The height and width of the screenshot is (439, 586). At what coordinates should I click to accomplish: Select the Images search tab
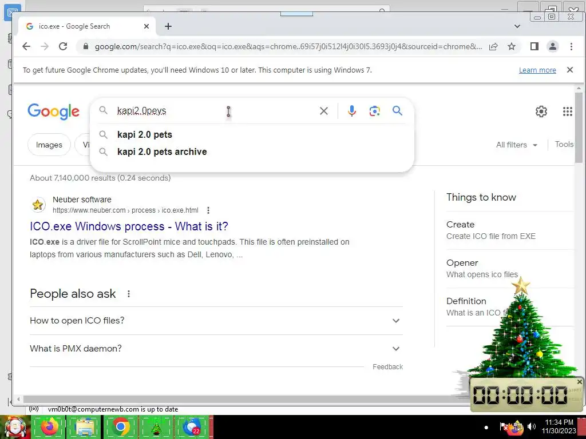pyautogui.click(x=49, y=145)
